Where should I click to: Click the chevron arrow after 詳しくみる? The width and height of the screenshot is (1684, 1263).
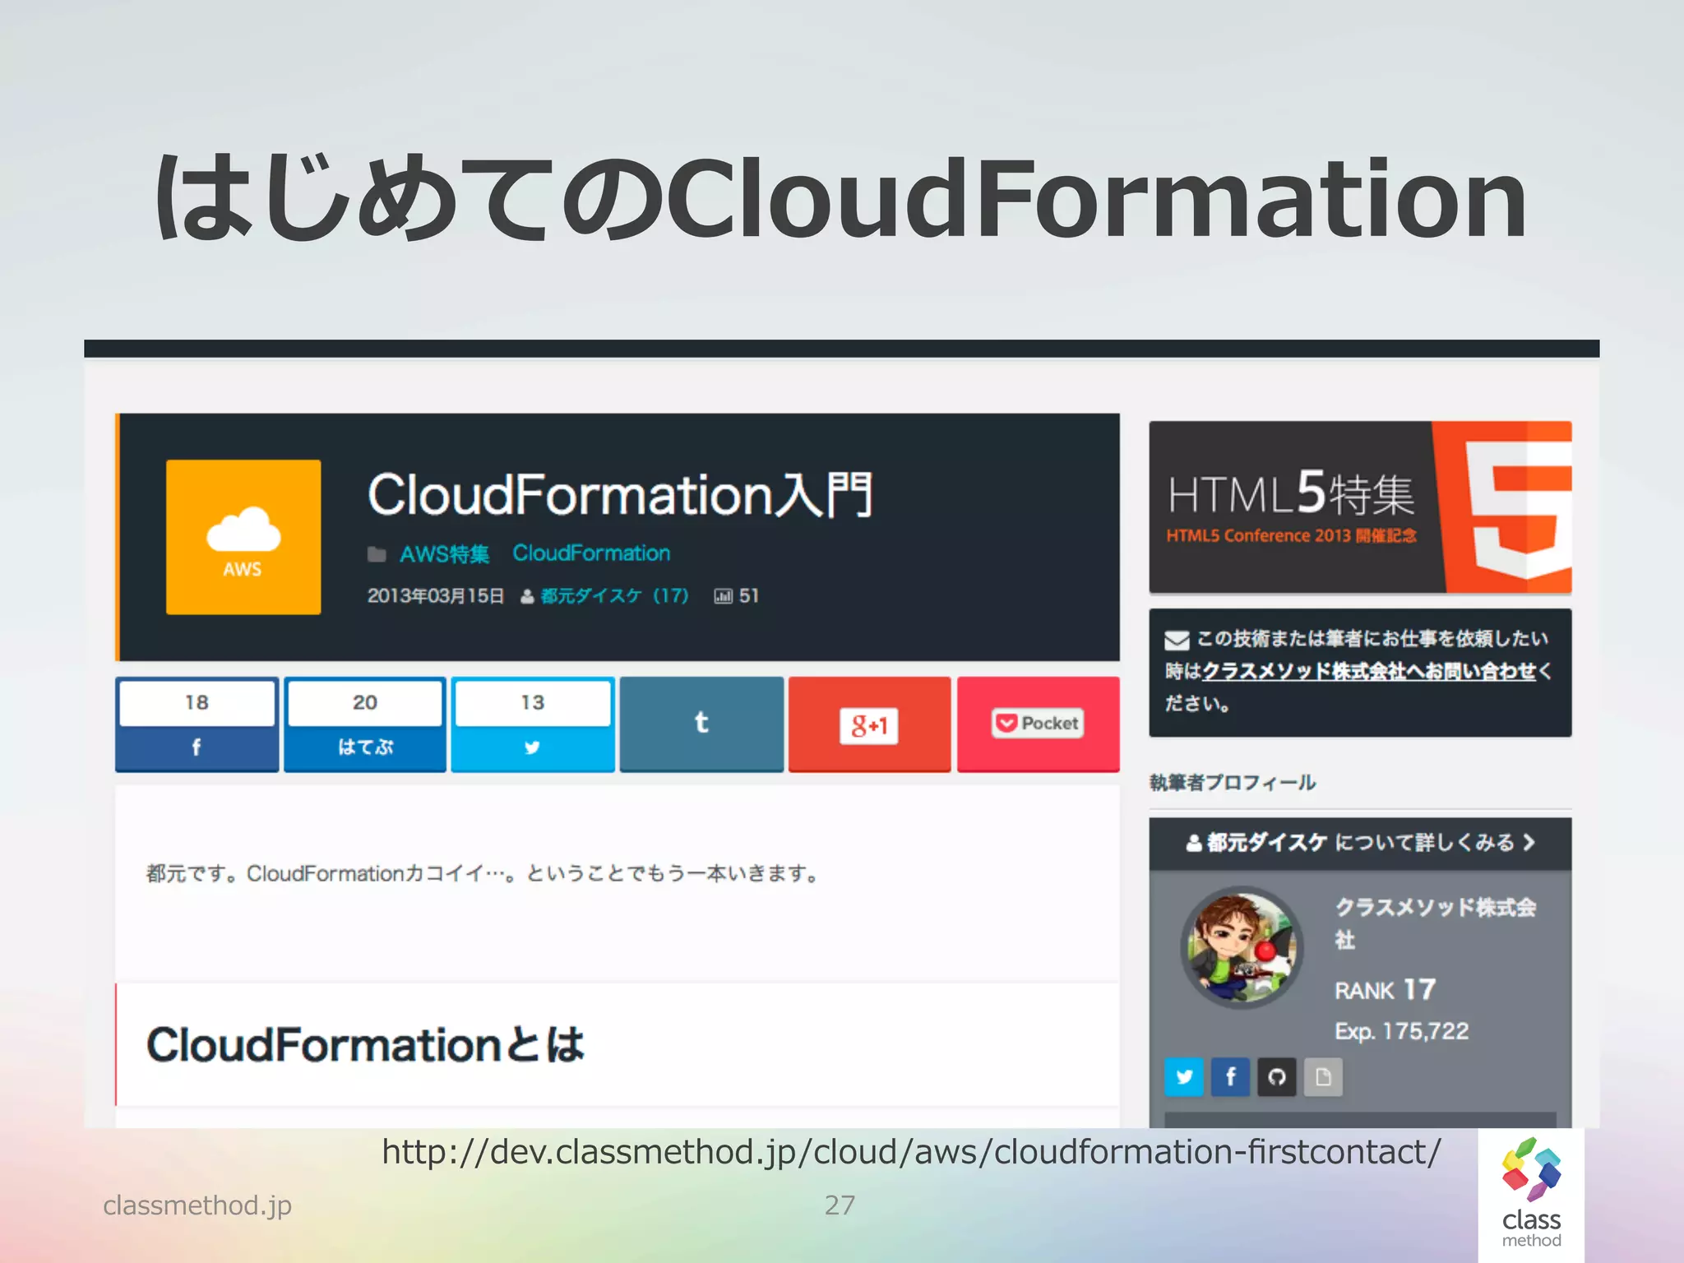[1529, 843]
